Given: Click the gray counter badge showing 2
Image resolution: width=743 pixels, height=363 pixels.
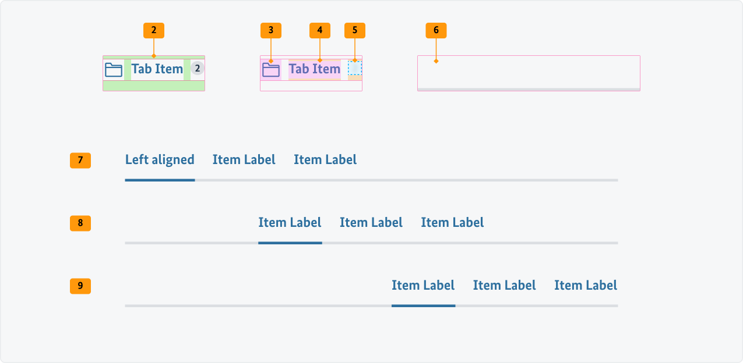Looking at the screenshot, I should pyautogui.click(x=198, y=69).
